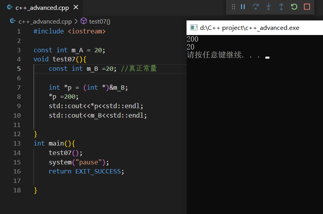Toggle a breakpoint beside line 9
The height and width of the screenshot is (214, 323).
(7, 106)
